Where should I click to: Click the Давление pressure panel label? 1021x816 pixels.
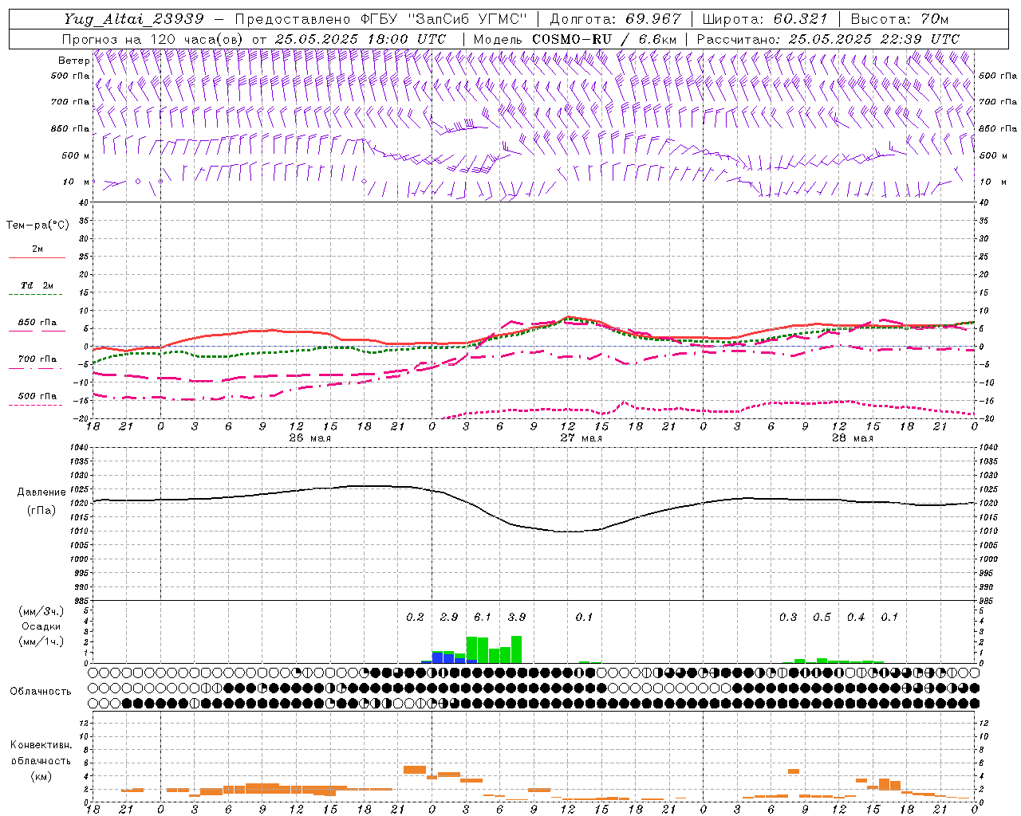pos(41,492)
